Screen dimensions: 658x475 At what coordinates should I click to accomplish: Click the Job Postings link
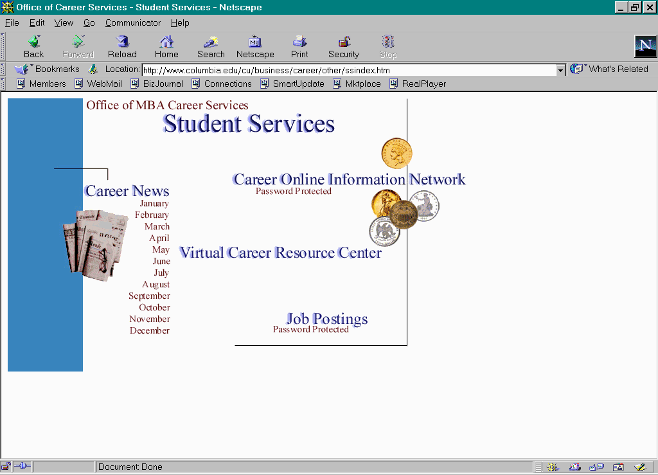pos(327,319)
